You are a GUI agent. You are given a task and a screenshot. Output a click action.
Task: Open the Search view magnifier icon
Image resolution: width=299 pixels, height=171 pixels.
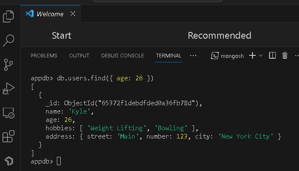[8, 40]
